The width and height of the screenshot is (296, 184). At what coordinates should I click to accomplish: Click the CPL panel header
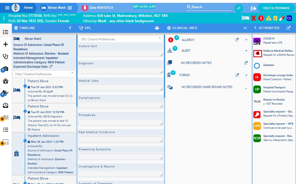click(88, 28)
